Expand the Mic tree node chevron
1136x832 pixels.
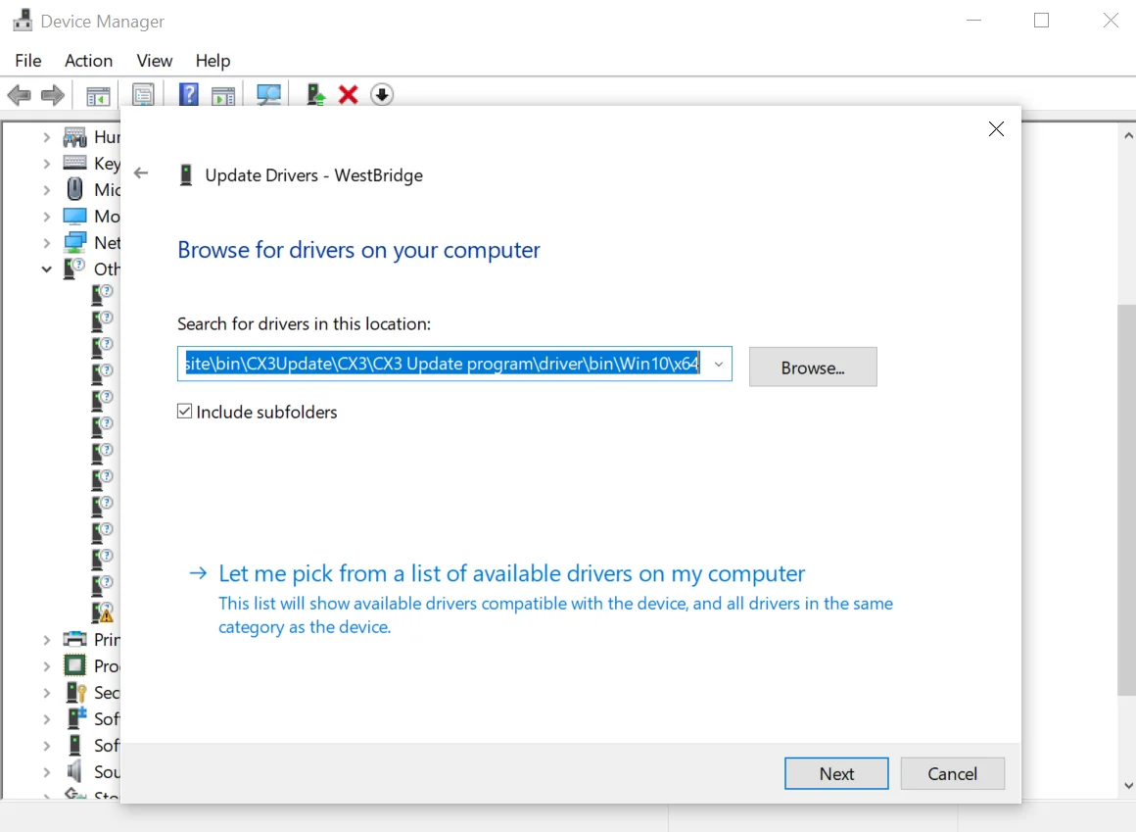(x=46, y=190)
